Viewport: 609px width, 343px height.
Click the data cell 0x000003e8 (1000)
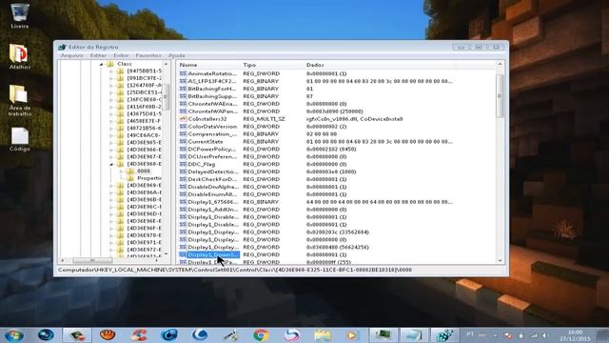click(x=331, y=171)
